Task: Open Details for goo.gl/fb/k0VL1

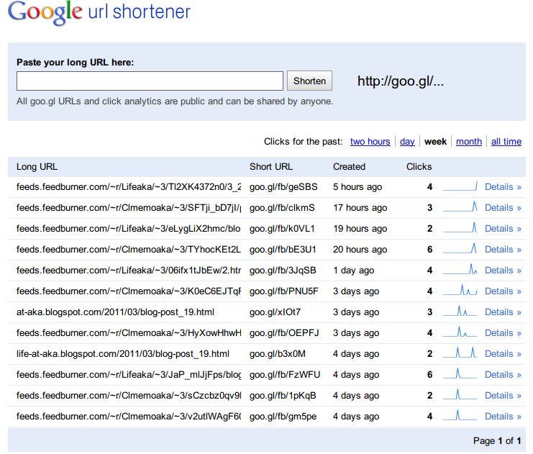Action: tap(503, 229)
